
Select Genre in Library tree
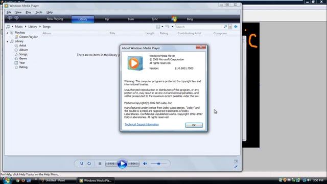23,58
